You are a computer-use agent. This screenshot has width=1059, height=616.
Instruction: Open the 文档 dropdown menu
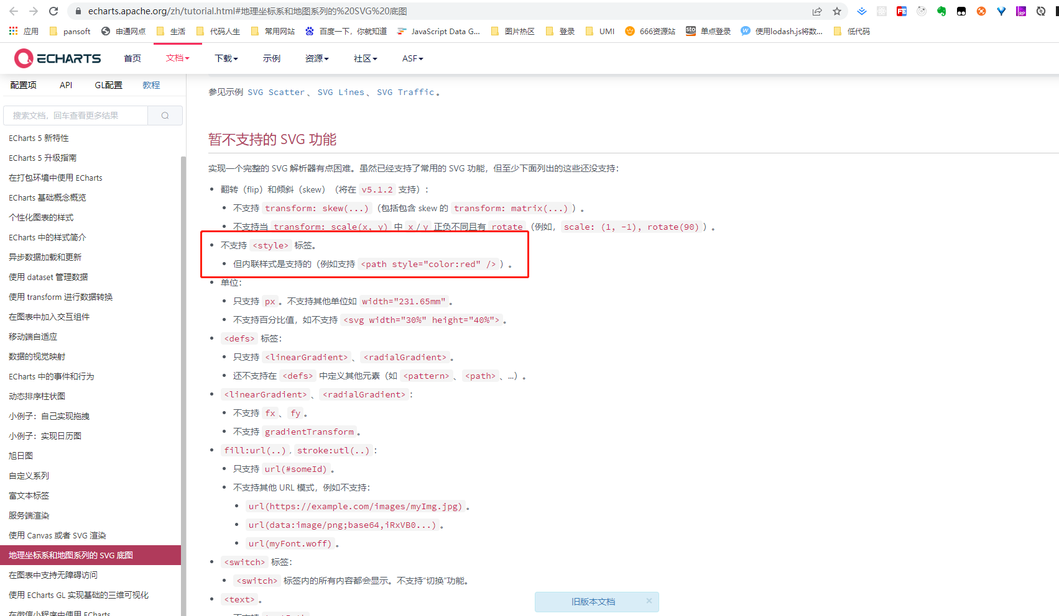click(177, 58)
